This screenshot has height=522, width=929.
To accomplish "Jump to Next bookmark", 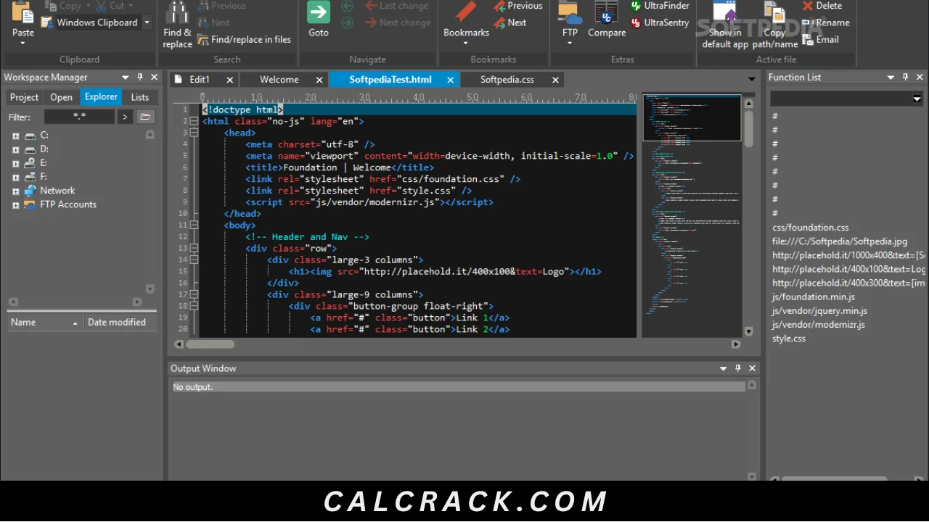I will [x=510, y=22].
